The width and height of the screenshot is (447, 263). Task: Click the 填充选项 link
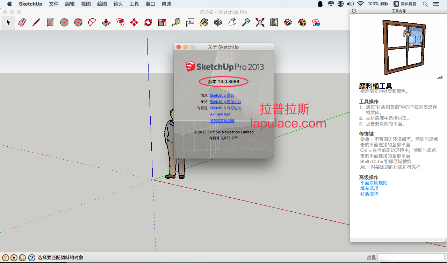coord(369,188)
